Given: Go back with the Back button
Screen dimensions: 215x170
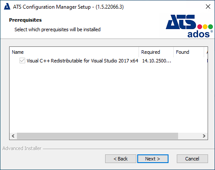Looking at the screenshot, I should click(x=121, y=159).
